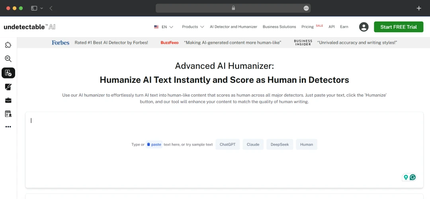Click the "Advanced AI Humanizer:" heading
The width and height of the screenshot is (430, 199).
pyautogui.click(x=224, y=66)
